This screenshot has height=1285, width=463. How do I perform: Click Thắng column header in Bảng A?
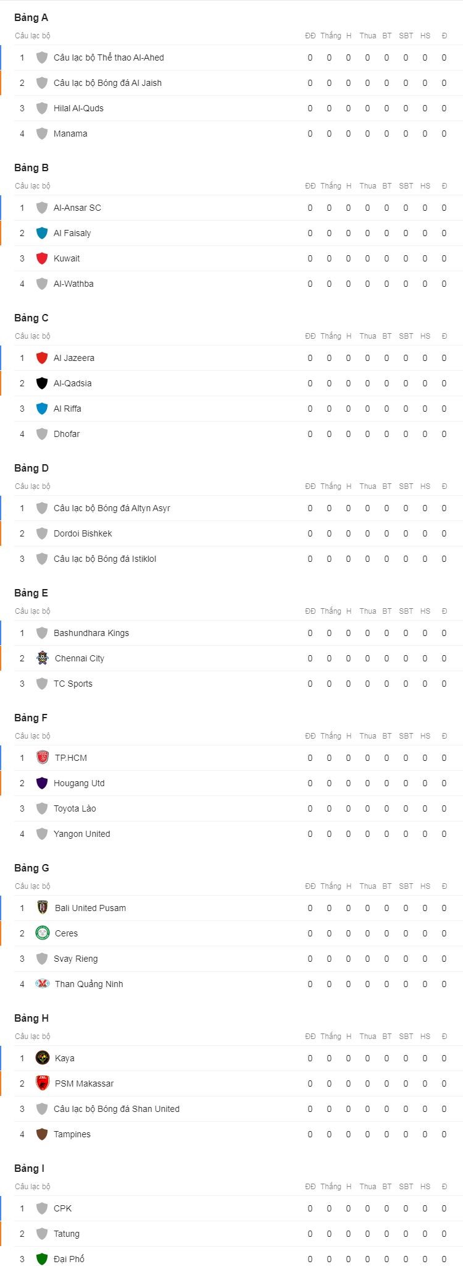pyautogui.click(x=331, y=36)
